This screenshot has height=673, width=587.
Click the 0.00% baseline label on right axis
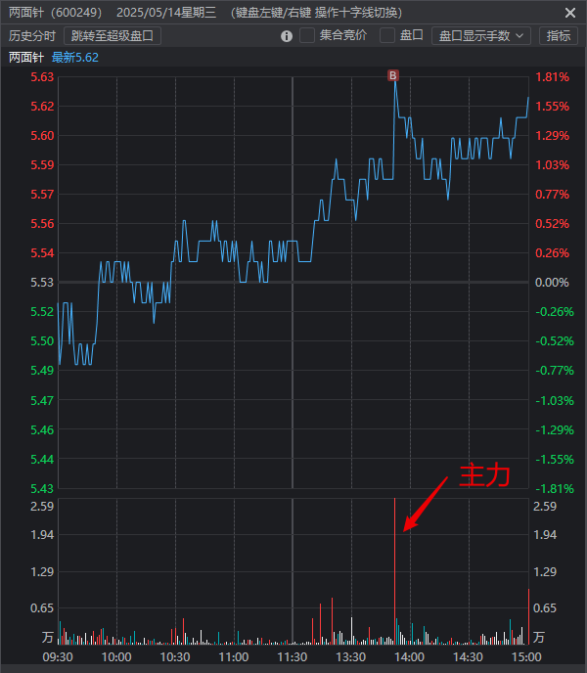pyautogui.click(x=552, y=283)
